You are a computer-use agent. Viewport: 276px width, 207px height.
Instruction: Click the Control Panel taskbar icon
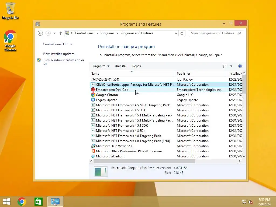click(x=55, y=202)
